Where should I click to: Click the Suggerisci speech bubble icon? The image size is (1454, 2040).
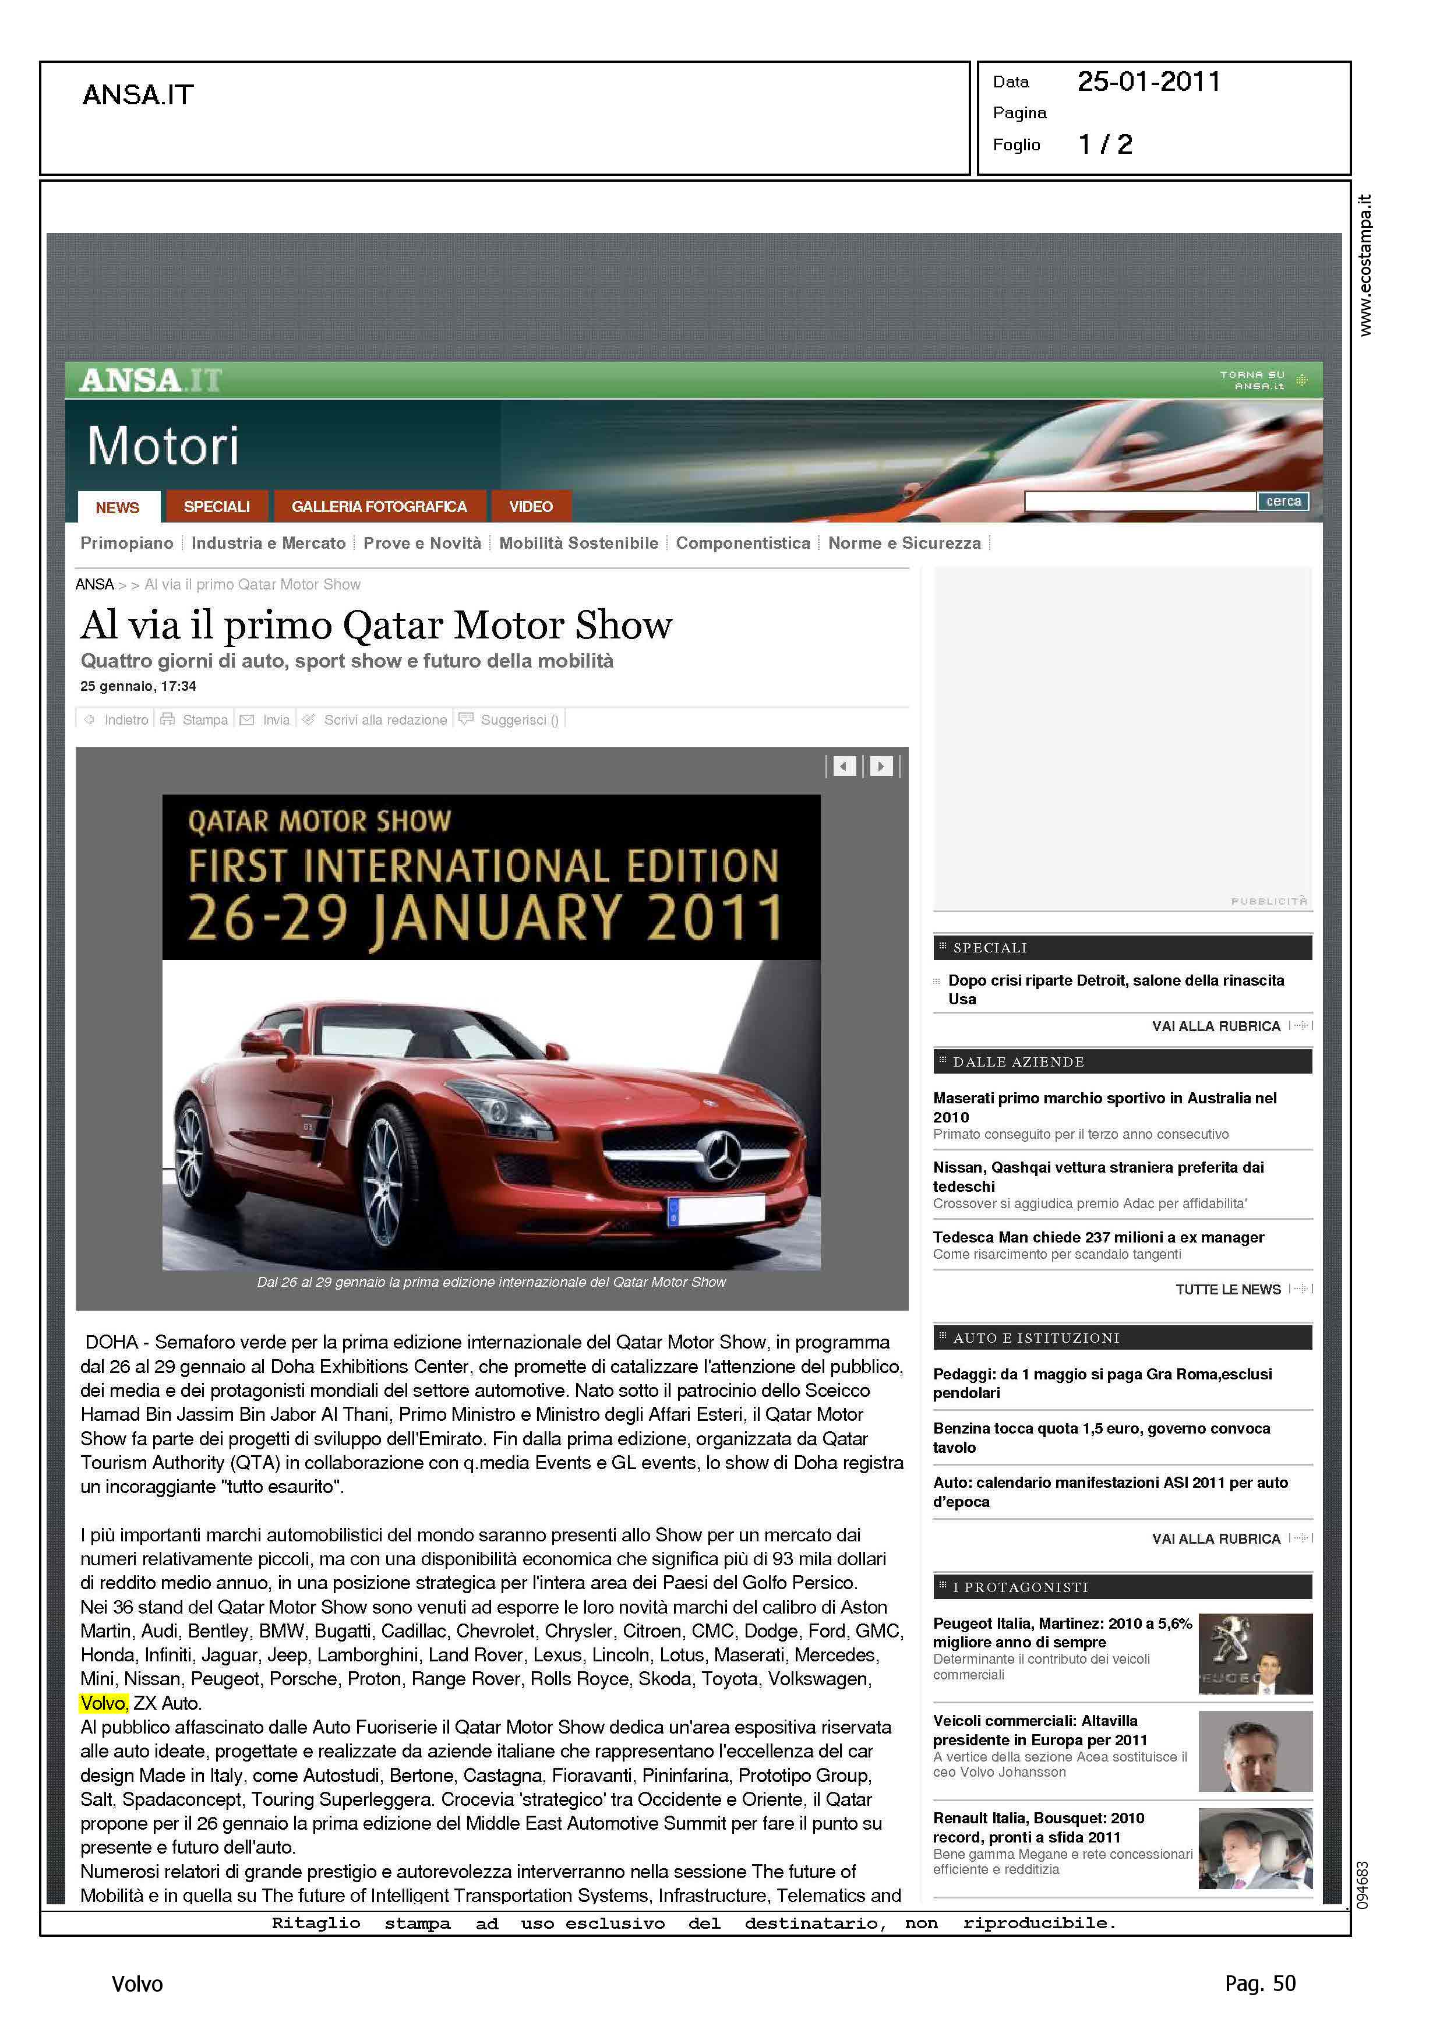(465, 719)
